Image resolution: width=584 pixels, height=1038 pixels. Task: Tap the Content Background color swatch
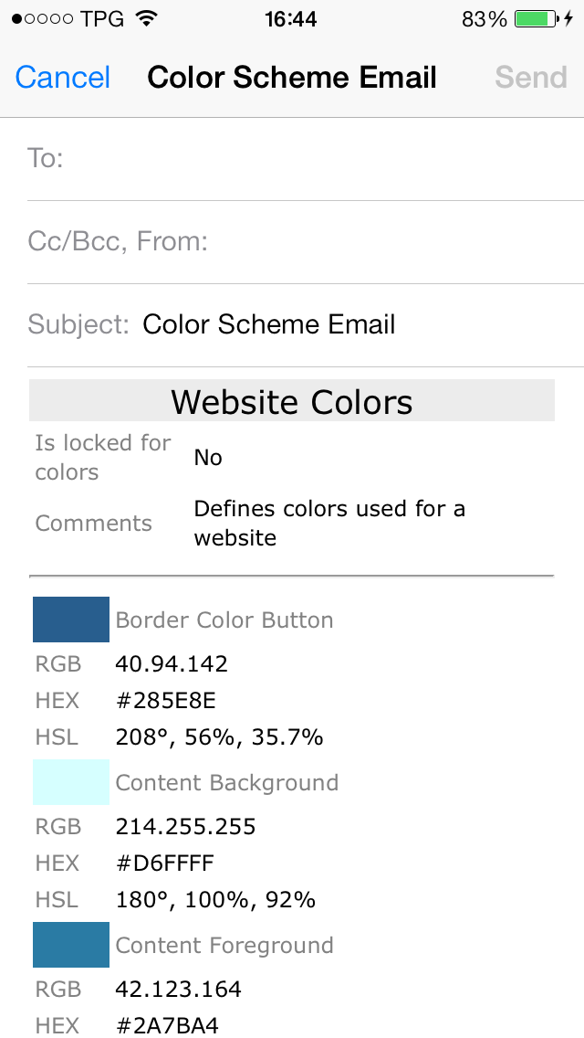[71, 782]
